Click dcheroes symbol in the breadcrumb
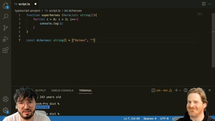Image resolution: width=215 pixels, height=121 pixels. coord(75,11)
